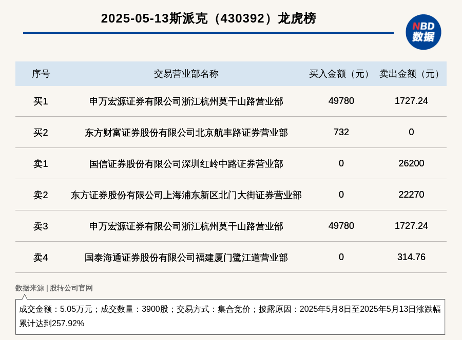Select sell amount 1727.24 in 买1 row
The width and height of the screenshot is (462, 340).
pos(411,101)
